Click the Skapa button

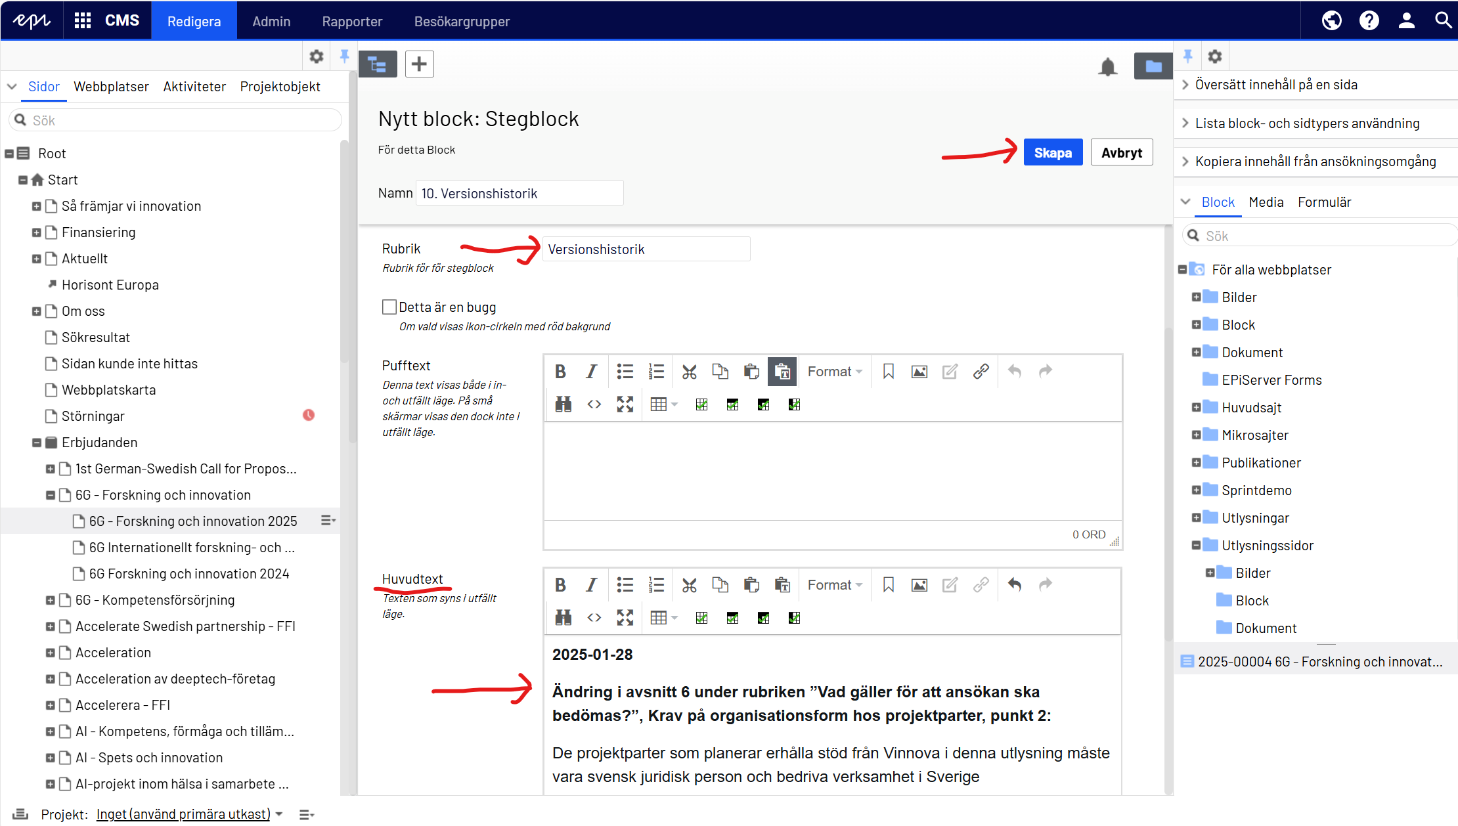1052,153
